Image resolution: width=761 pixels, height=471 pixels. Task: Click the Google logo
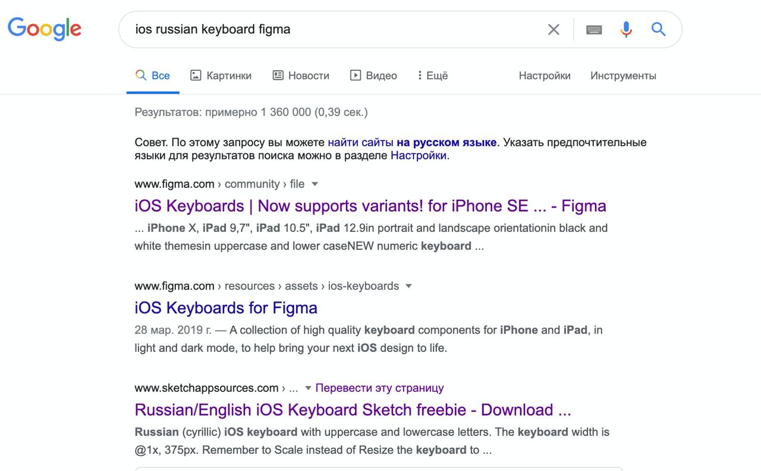[45, 29]
